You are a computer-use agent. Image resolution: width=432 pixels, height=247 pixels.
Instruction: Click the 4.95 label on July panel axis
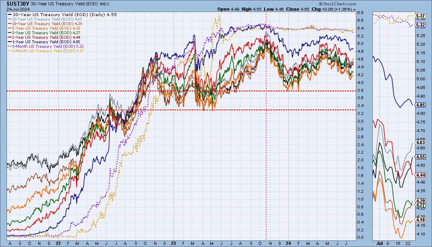(x=421, y=88)
